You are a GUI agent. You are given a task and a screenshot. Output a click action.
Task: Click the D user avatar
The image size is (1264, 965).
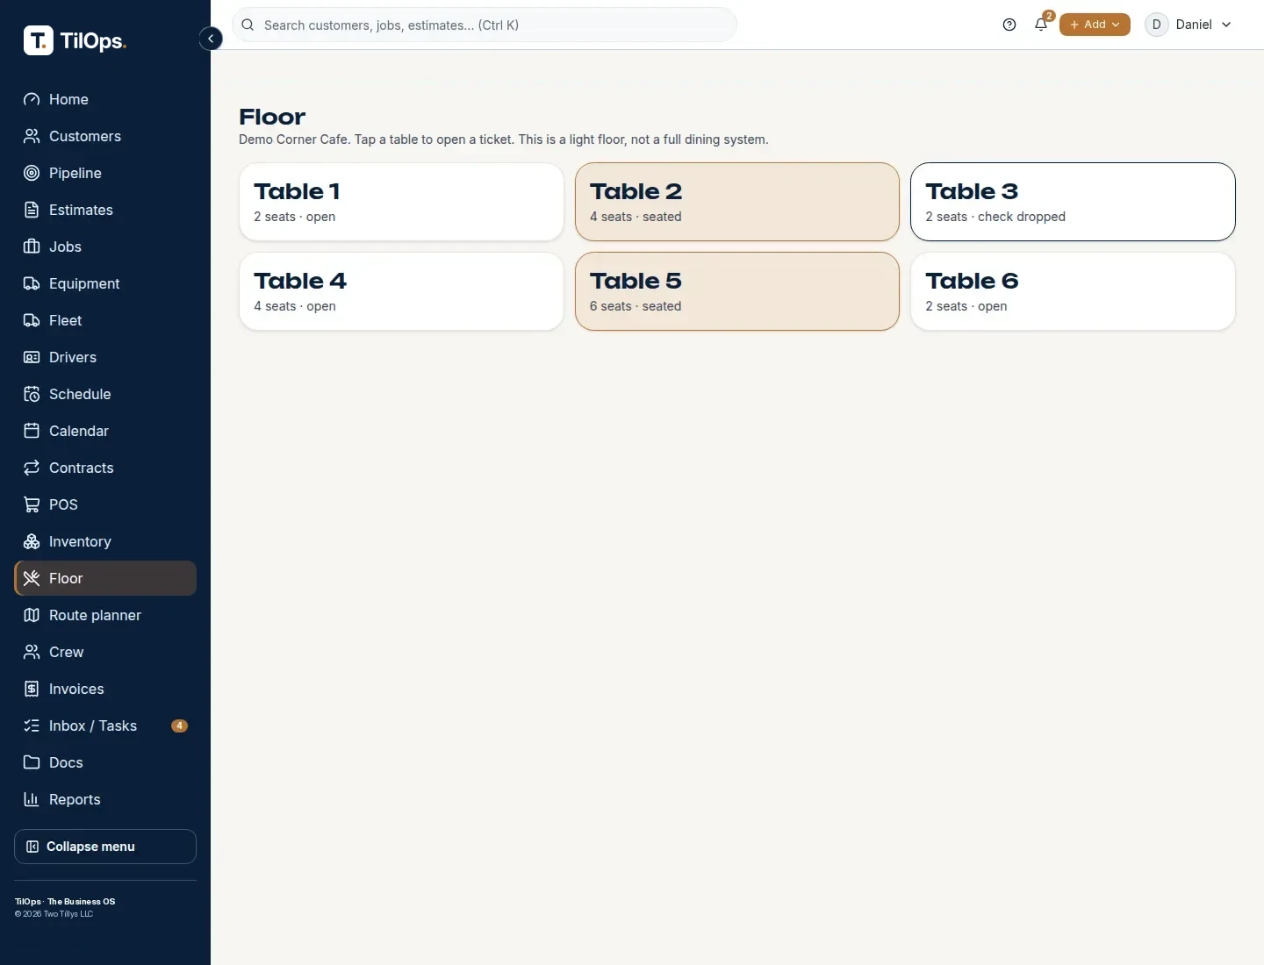click(x=1157, y=25)
